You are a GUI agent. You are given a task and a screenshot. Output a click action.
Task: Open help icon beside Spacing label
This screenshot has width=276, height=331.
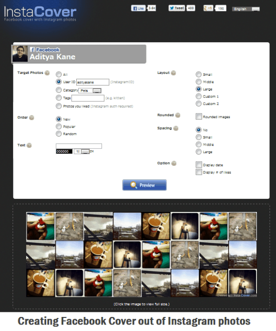coord(176,129)
